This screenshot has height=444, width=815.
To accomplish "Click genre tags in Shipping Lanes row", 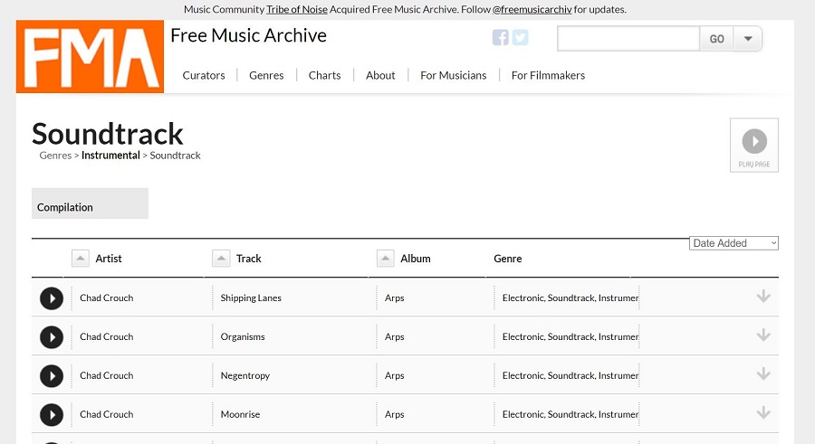I will 570,298.
